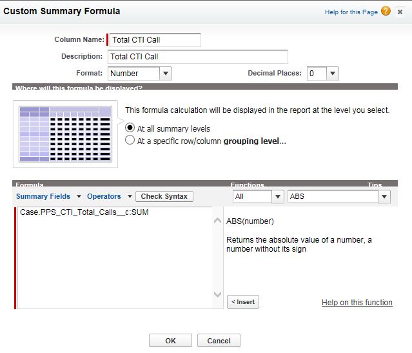
Task: Close the Custom Summary Formula dialog
Action: [x=400, y=12]
